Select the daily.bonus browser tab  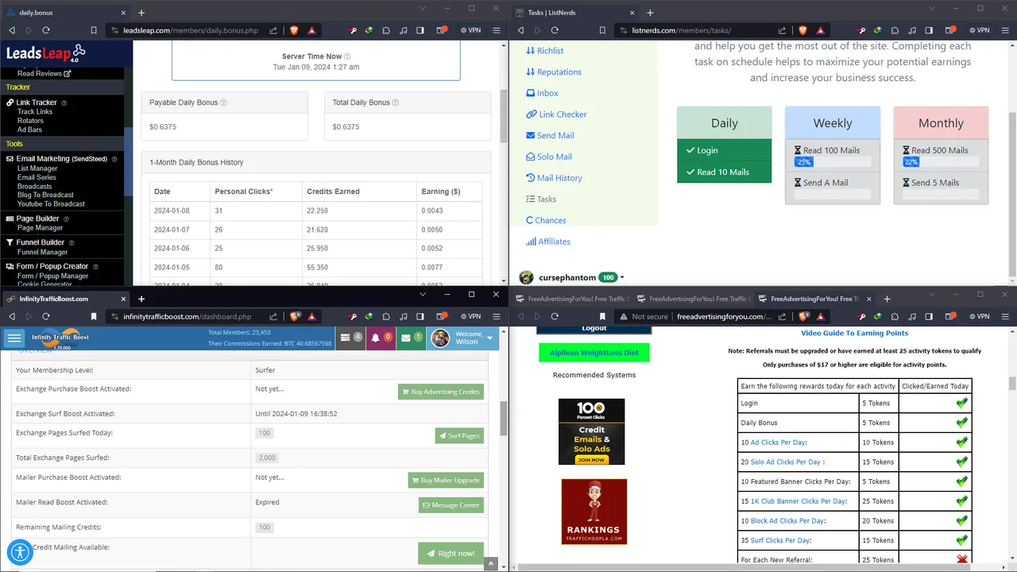[64, 13]
